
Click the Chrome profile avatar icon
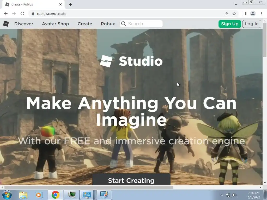253,14
